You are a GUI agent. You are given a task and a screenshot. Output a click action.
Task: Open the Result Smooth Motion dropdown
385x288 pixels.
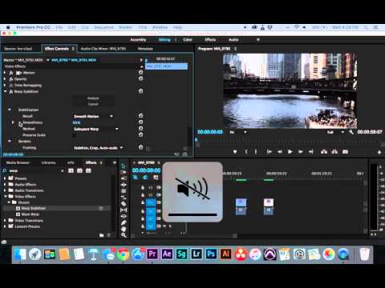click(93, 116)
